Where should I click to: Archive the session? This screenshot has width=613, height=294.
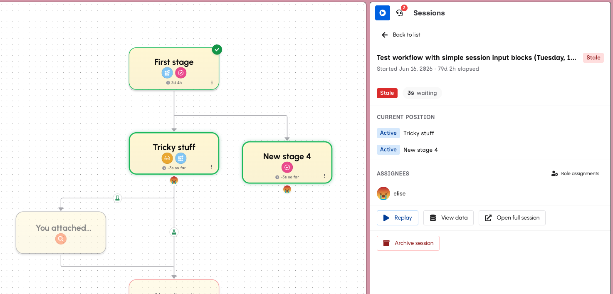click(x=408, y=243)
